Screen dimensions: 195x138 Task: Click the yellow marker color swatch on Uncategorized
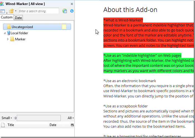pos(64,27)
